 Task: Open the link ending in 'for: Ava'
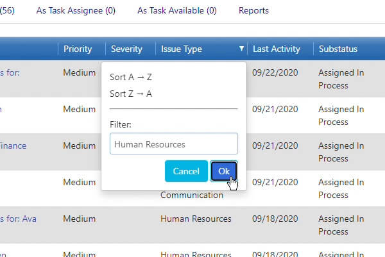click(18, 219)
